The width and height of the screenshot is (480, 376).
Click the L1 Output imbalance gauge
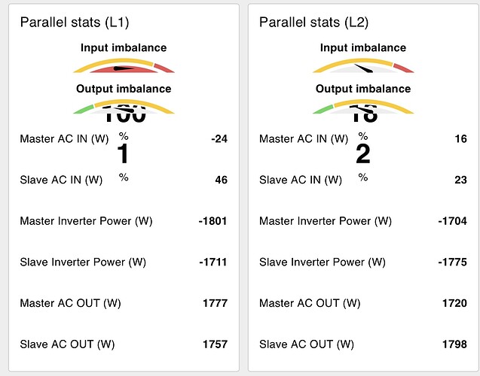(124, 107)
